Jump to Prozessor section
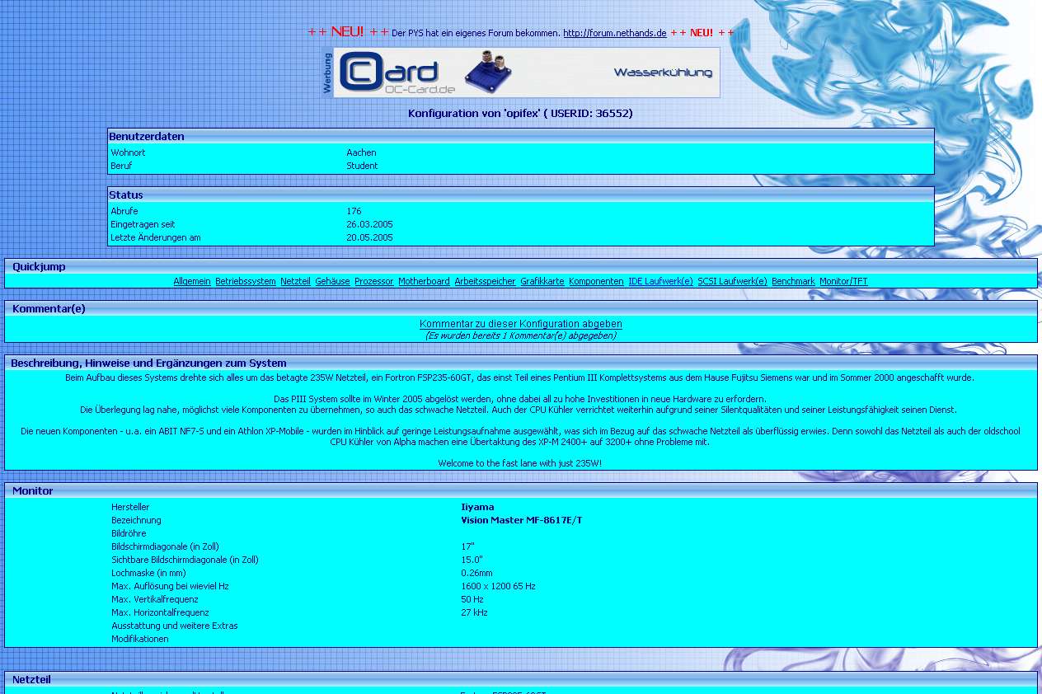 point(374,281)
